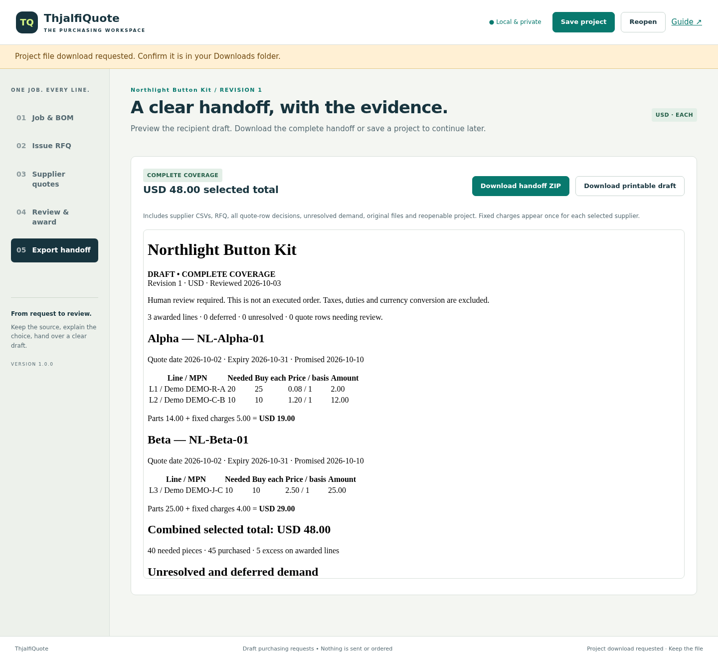Click the Unresolved and deferred demand heading
The image size is (718, 661).
click(x=233, y=572)
